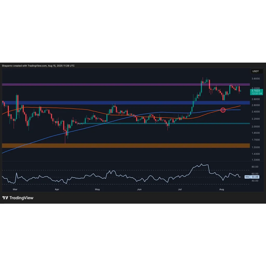Click the red circle at moving average crossover
This screenshot has width=266, height=266.
click(x=223, y=110)
